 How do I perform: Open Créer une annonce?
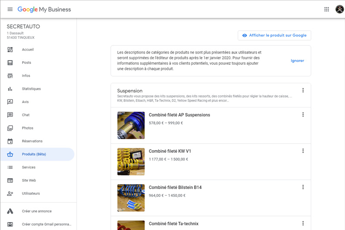(x=37, y=211)
